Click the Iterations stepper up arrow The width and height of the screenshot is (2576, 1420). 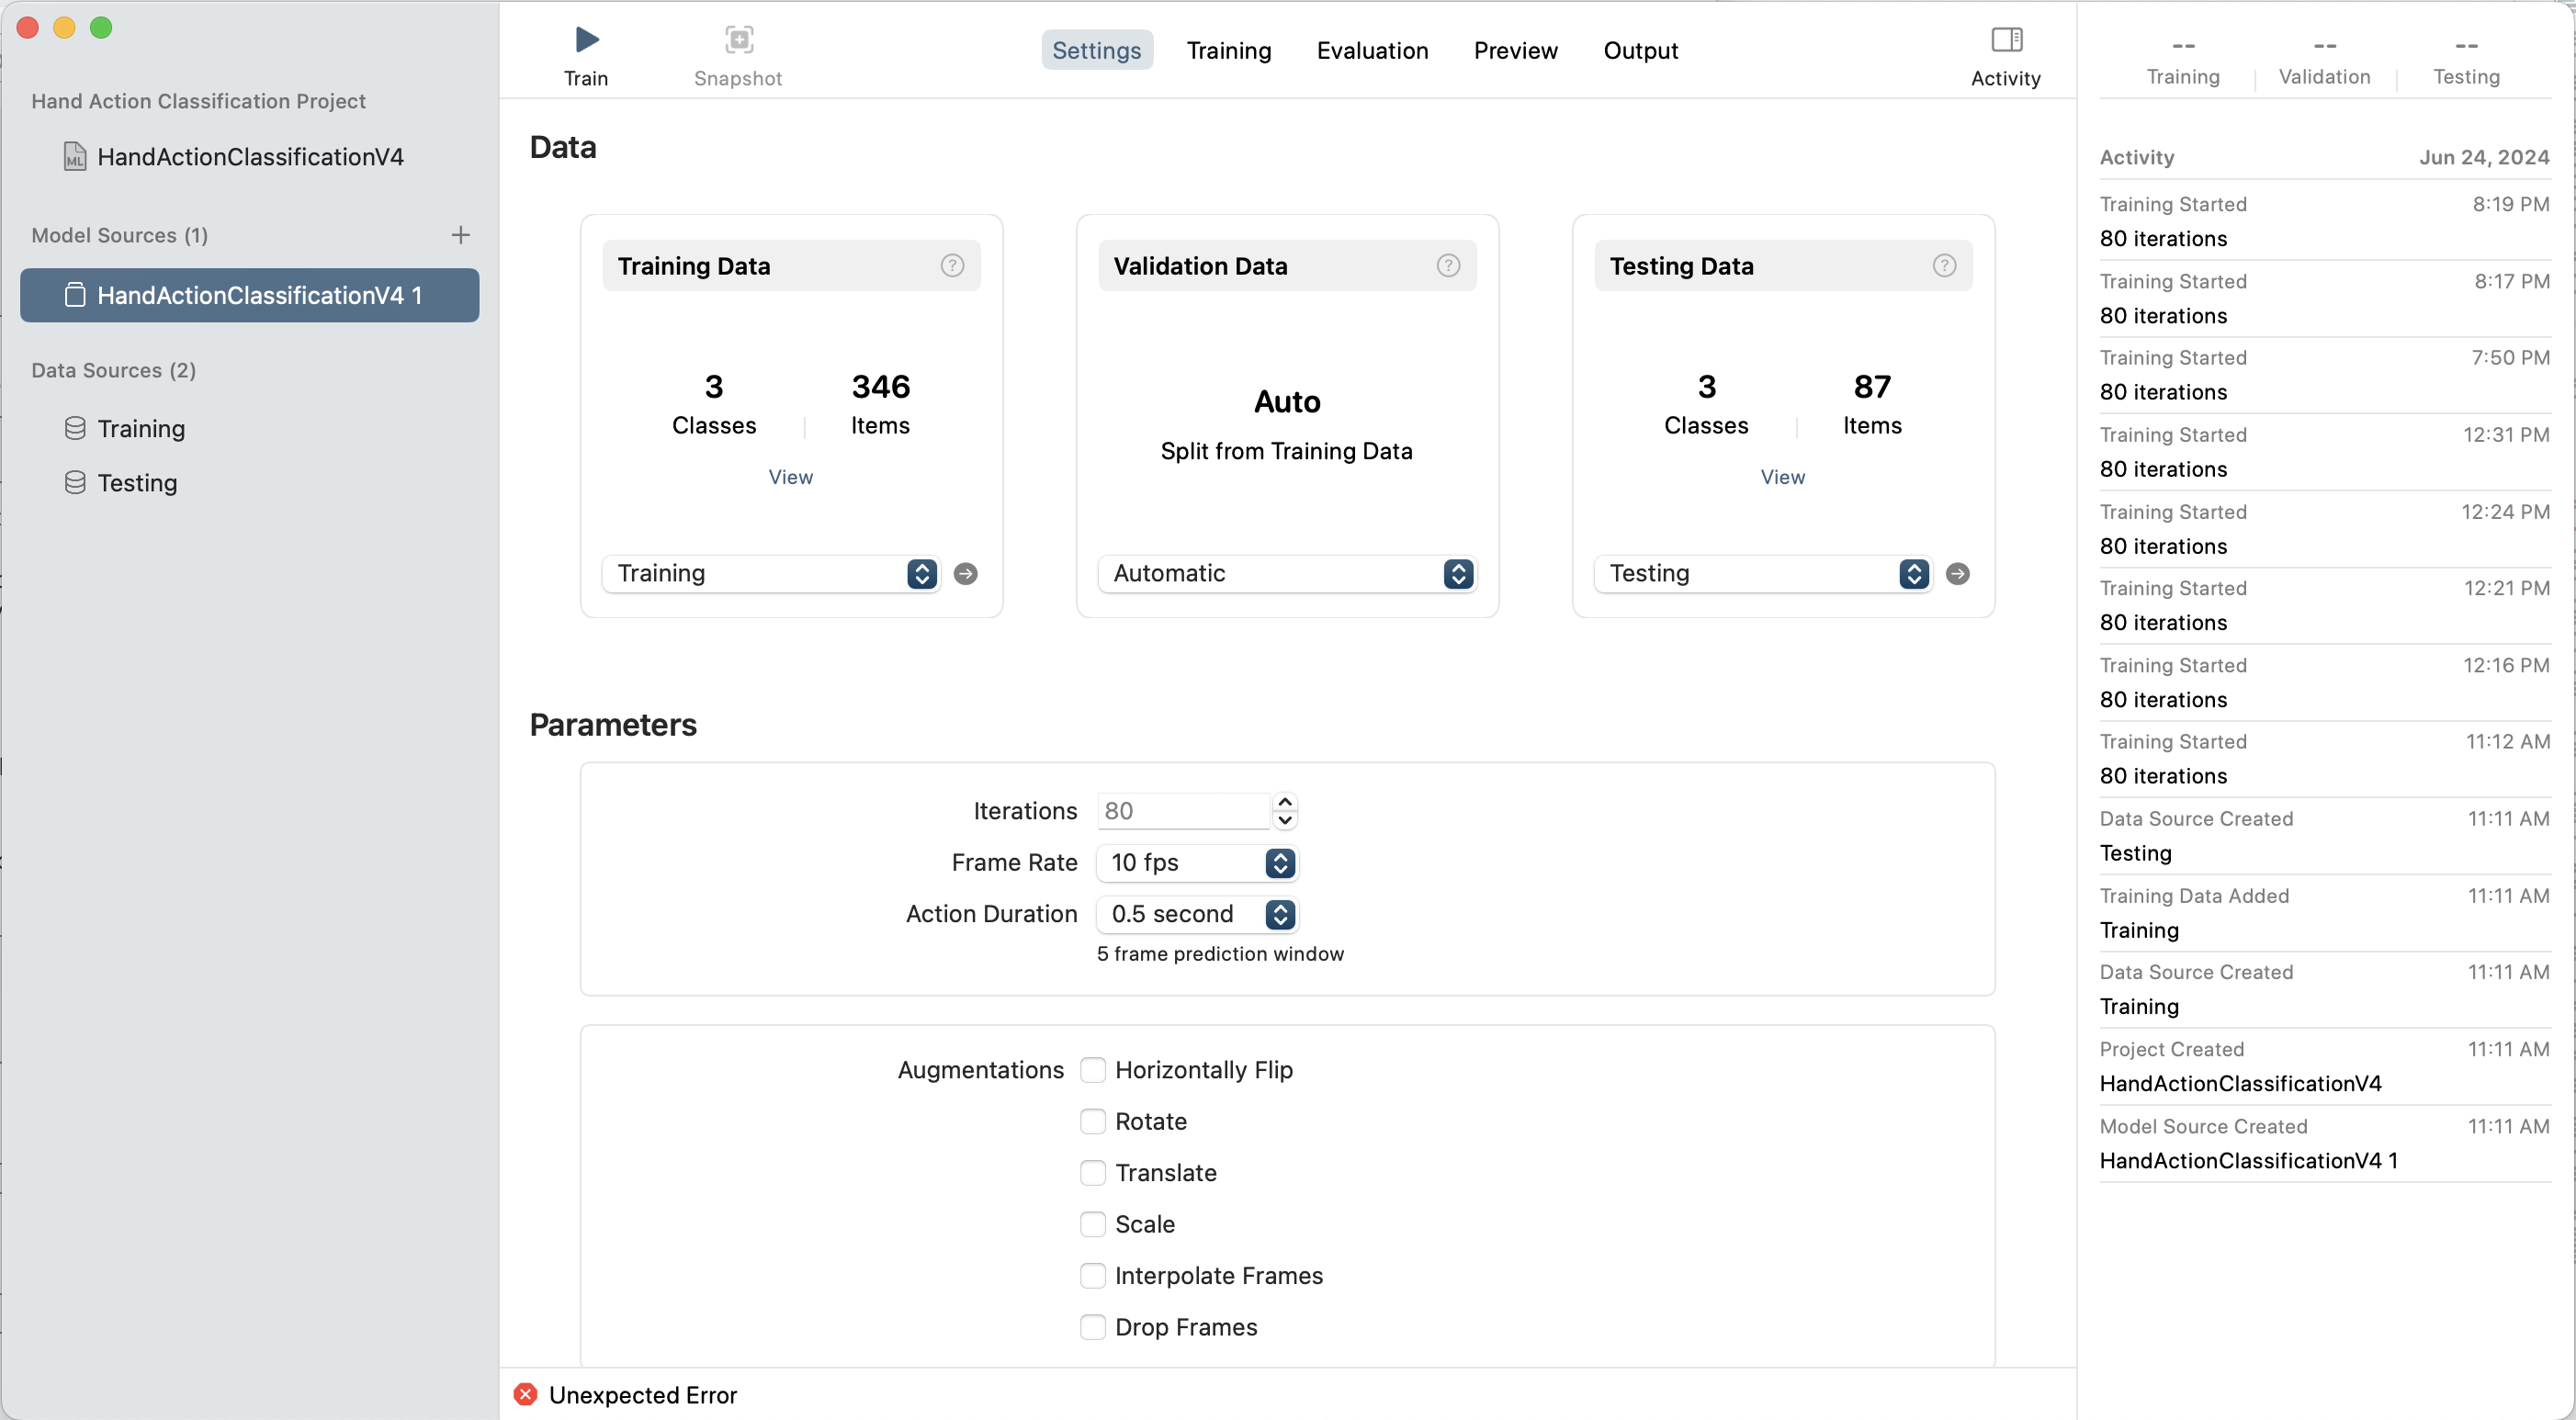1285,802
